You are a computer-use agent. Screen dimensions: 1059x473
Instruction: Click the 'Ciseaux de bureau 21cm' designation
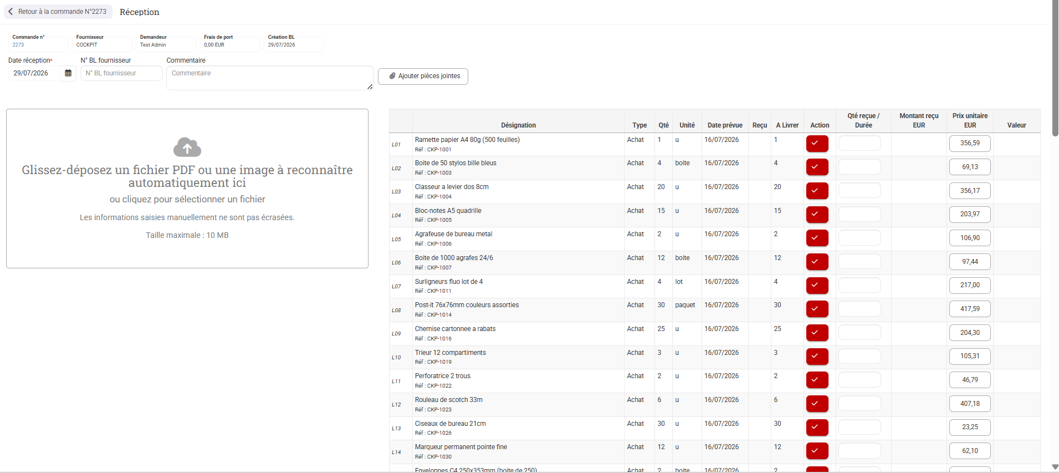450,424
